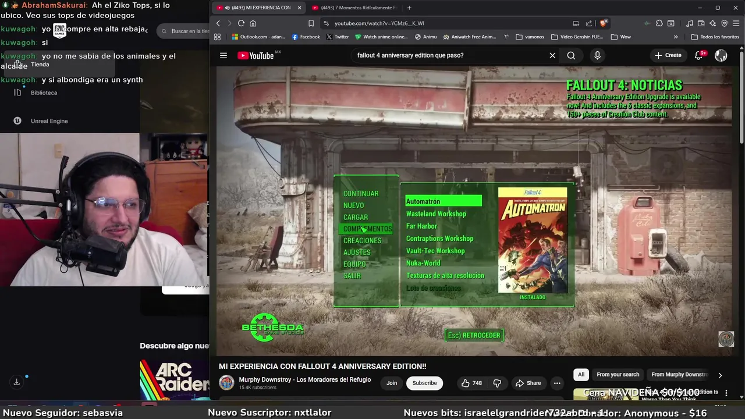The width and height of the screenshot is (745, 419).
Task: Go forward in the browser
Action: tap(229, 23)
